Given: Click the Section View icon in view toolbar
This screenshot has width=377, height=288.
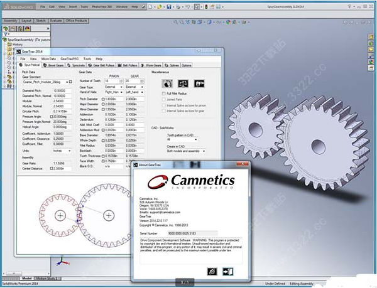Looking at the screenshot, I should (194, 22).
